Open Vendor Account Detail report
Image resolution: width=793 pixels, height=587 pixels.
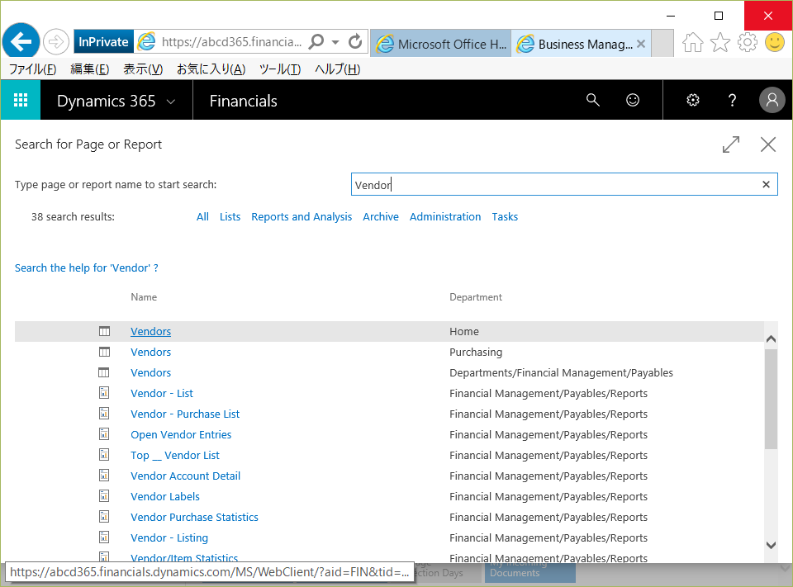186,476
